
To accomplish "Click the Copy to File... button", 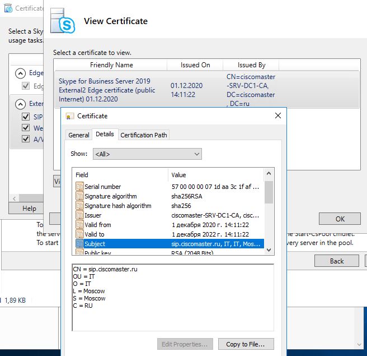I will (x=246, y=344).
